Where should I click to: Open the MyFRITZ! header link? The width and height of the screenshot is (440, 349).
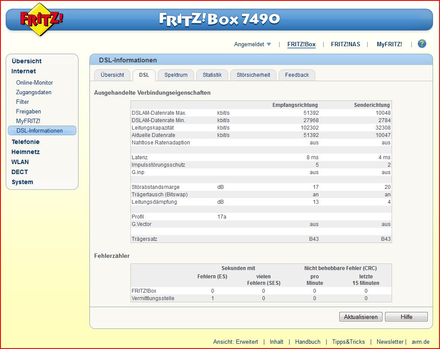(x=389, y=44)
